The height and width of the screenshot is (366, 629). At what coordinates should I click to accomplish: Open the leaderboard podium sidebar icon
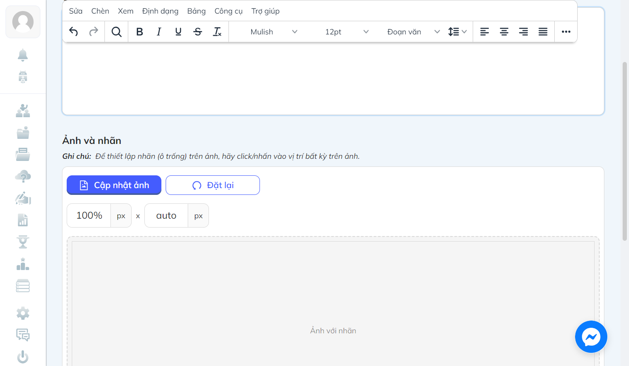tap(23, 264)
